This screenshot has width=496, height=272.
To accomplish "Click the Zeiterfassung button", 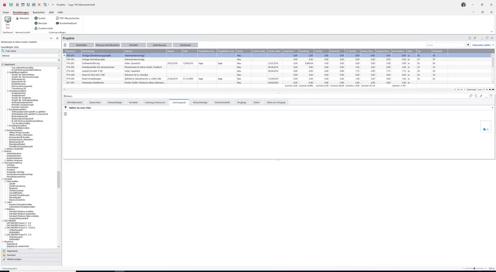I will 160,45.
